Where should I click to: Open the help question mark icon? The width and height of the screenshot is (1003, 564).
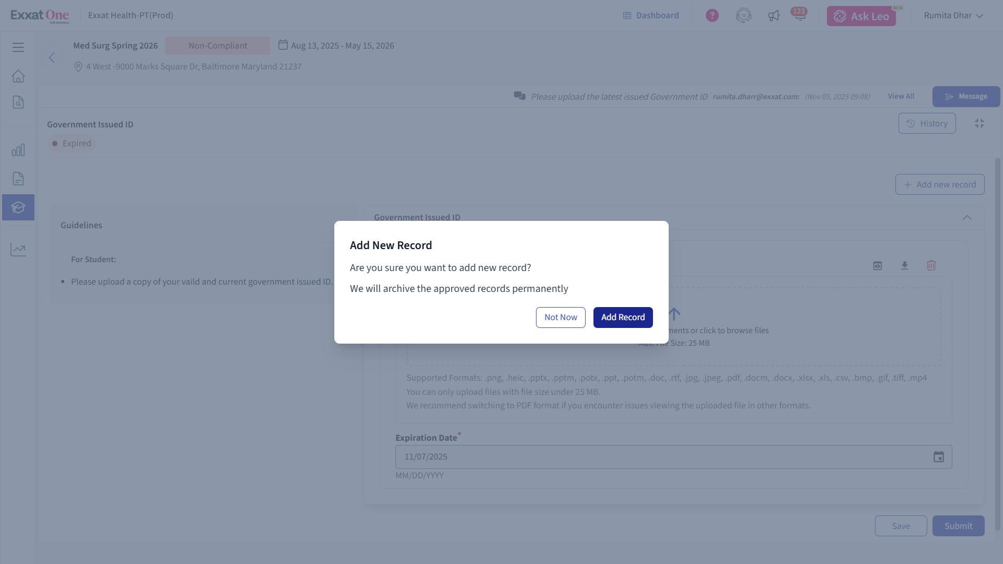[x=712, y=16]
